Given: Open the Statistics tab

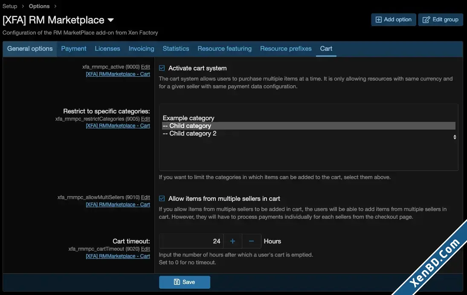Looking at the screenshot, I should pyautogui.click(x=176, y=49).
